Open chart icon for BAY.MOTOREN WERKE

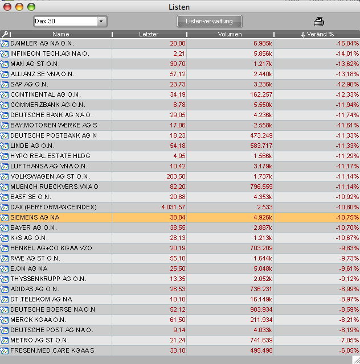coord(5,125)
